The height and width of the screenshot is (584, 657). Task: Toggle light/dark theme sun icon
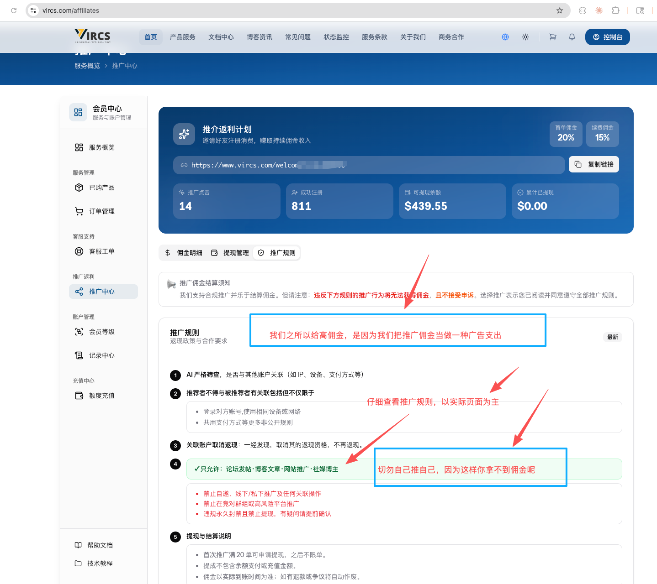pyautogui.click(x=525, y=37)
